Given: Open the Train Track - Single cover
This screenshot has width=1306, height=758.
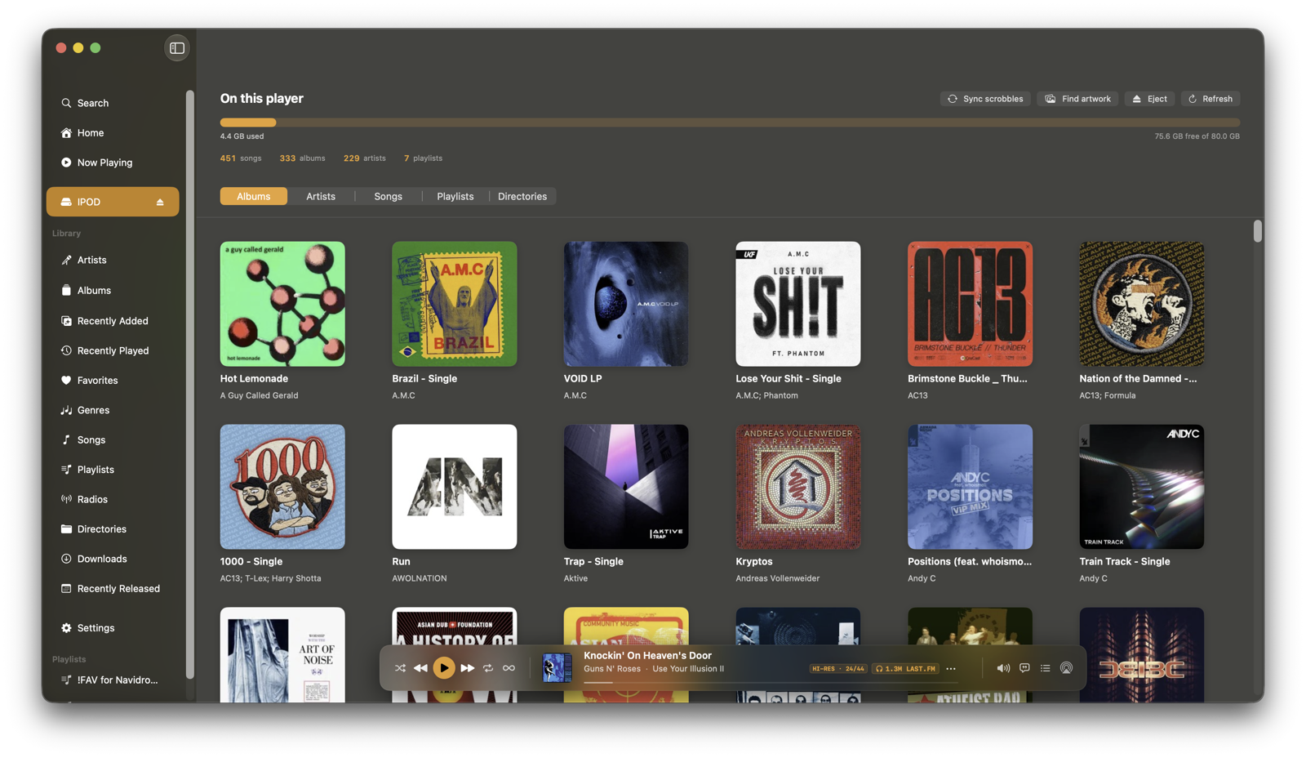Looking at the screenshot, I should pyautogui.click(x=1142, y=487).
